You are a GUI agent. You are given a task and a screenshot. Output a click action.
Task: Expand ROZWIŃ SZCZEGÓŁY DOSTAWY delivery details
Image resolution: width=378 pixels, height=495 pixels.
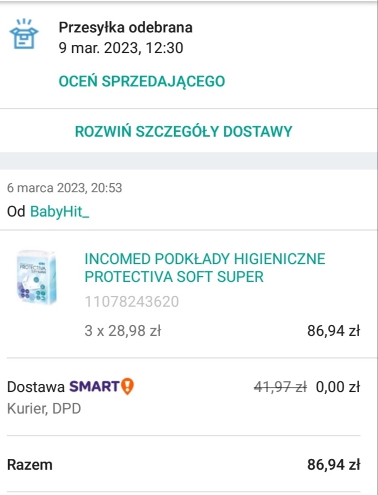[x=183, y=131]
